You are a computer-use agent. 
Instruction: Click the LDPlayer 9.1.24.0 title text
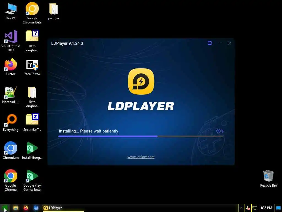click(x=67, y=43)
